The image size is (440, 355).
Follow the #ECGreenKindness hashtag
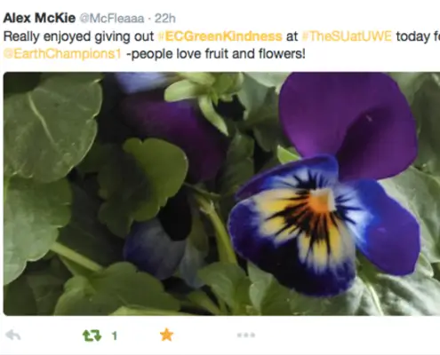[220, 36]
